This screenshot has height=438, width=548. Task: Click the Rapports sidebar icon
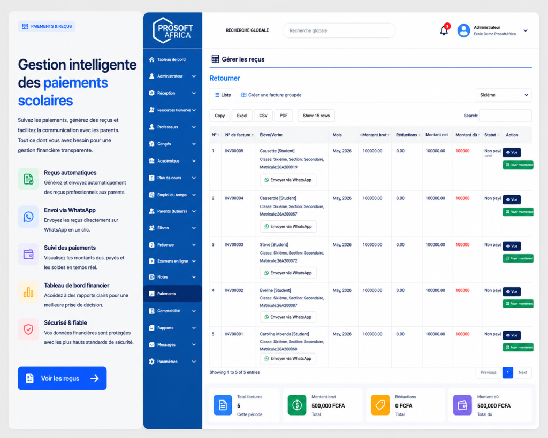[151, 328]
